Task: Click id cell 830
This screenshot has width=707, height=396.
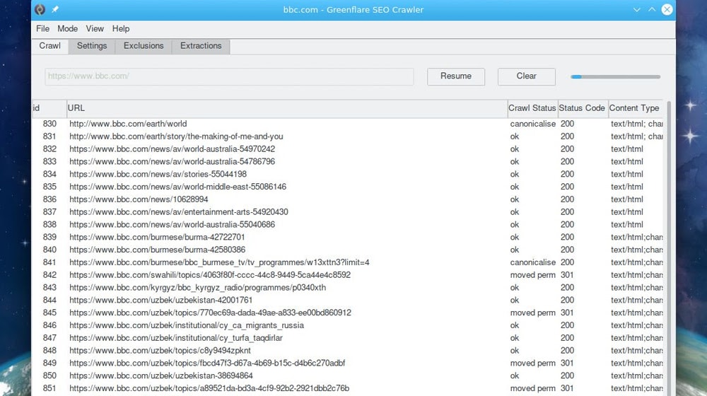Action: point(49,124)
